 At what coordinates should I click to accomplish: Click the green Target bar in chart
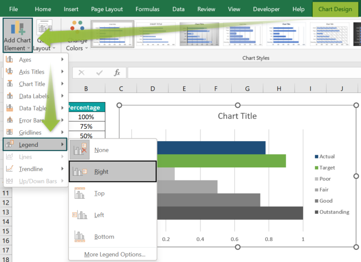click(x=221, y=161)
